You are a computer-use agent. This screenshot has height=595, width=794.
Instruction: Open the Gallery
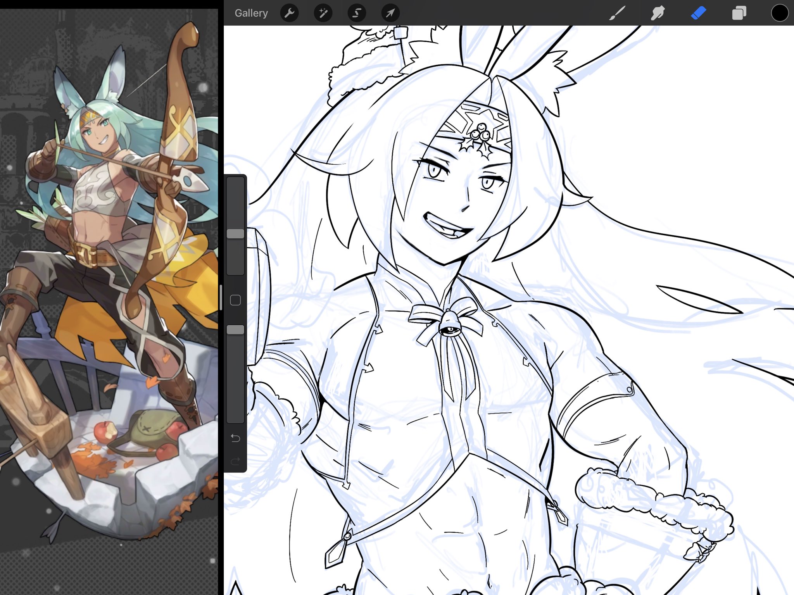click(251, 13)
